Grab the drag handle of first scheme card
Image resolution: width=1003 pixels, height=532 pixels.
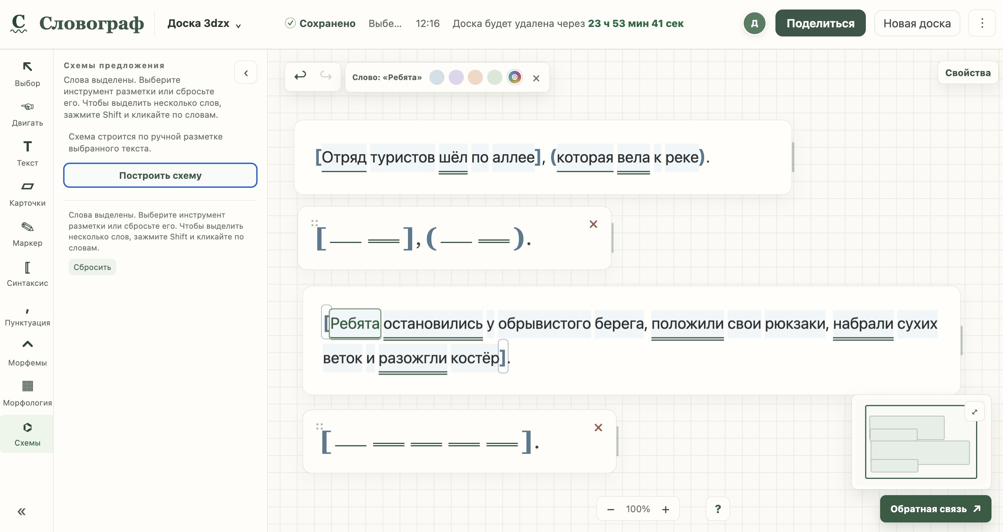coord(314,223)
